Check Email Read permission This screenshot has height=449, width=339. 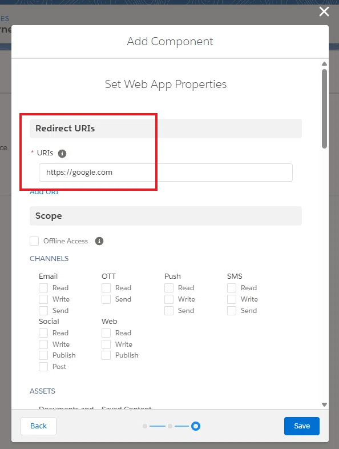[x=43, y=288]
